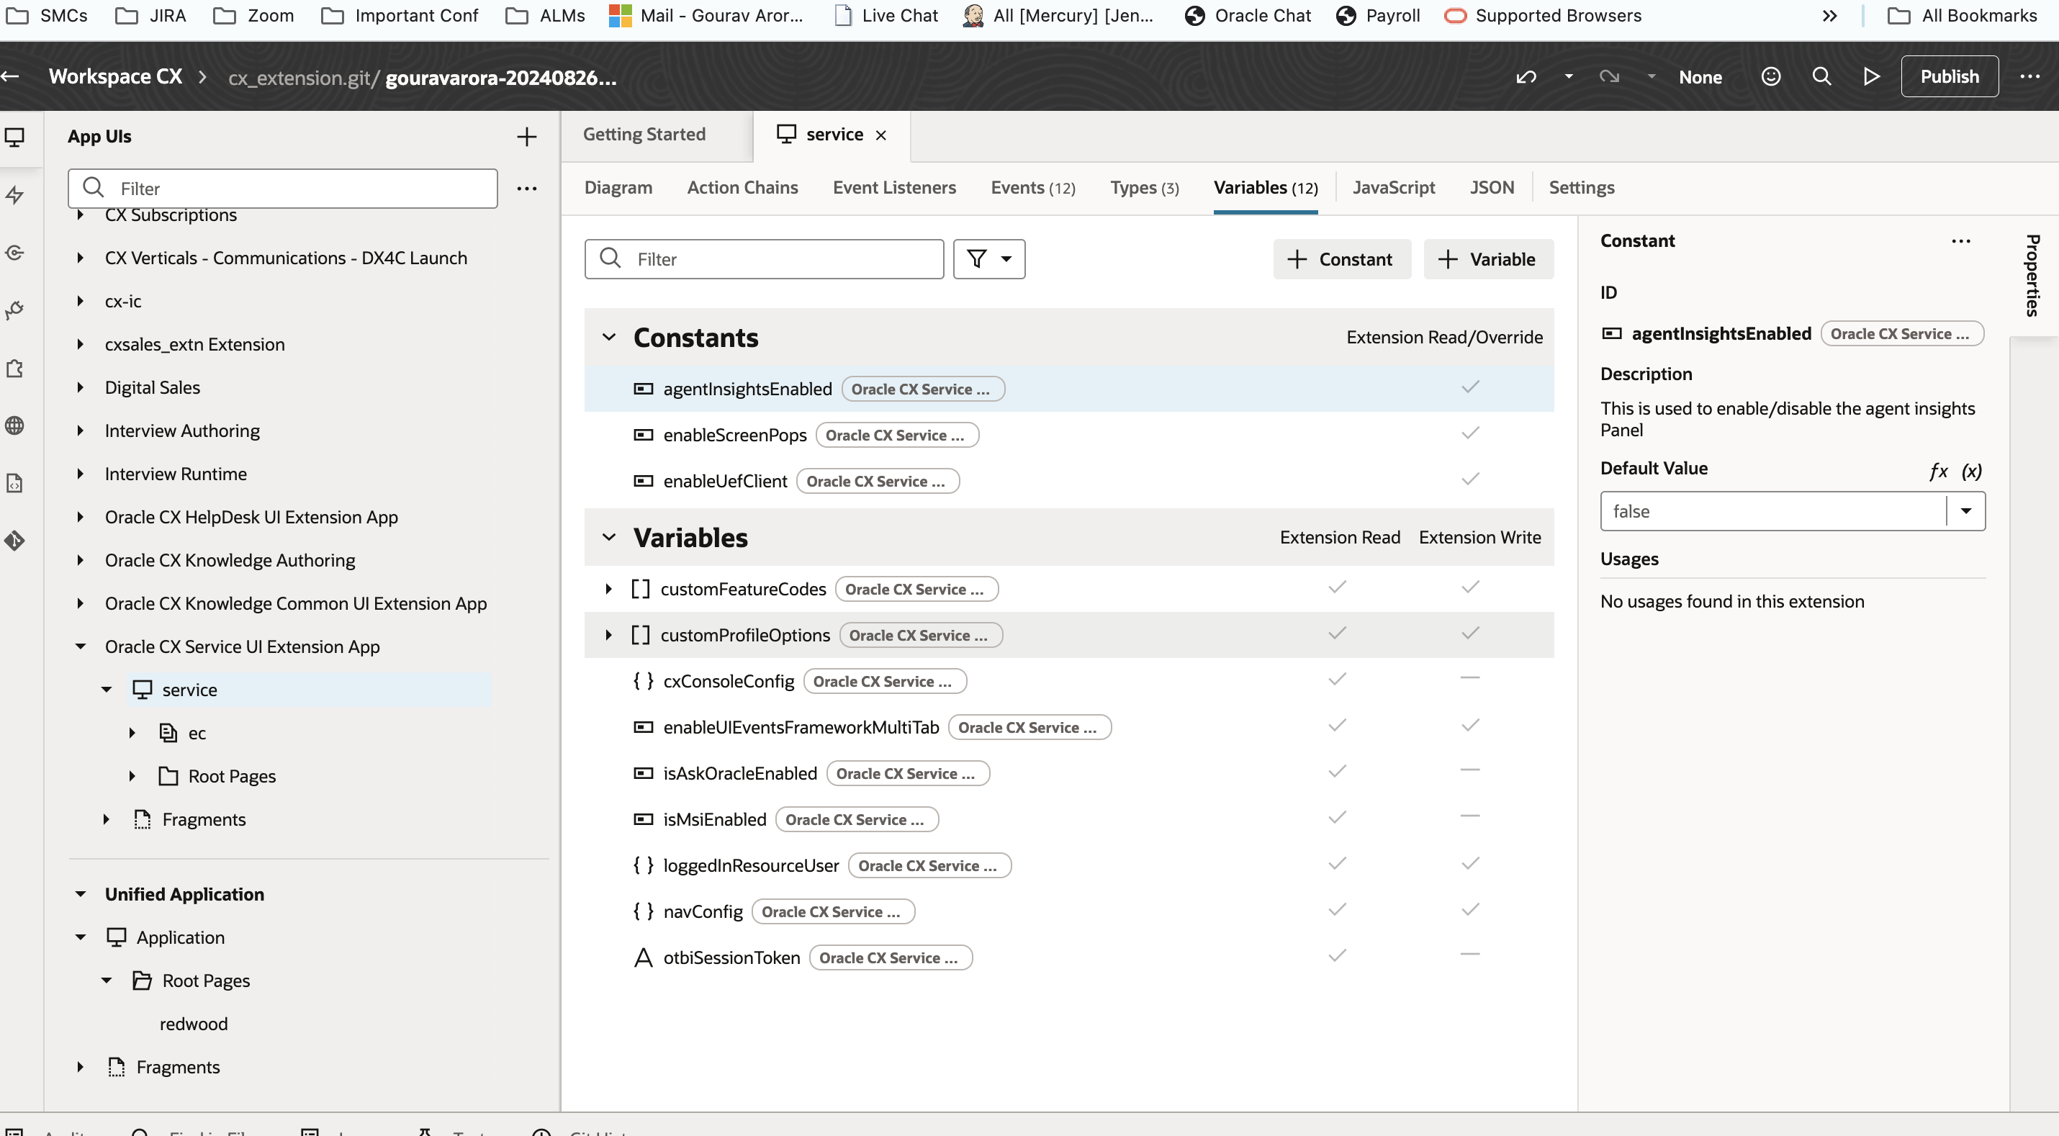Screen dimensions: 2059x1136
Task: Open feedback smiley face icon
Action: pyautogui.click(x=1771, y=77)
